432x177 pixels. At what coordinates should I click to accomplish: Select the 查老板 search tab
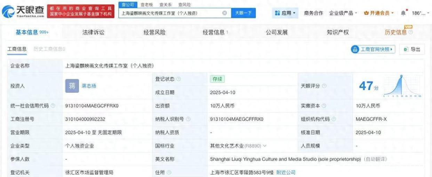click(146, 5)
